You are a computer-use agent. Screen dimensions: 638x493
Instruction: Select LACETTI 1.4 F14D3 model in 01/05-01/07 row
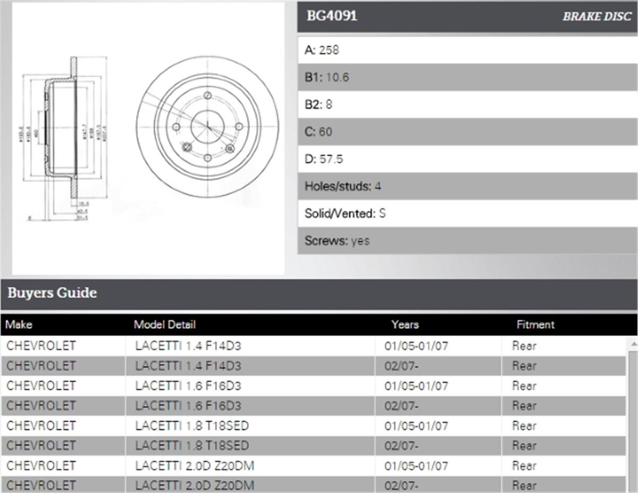click(x=188, y=346)
